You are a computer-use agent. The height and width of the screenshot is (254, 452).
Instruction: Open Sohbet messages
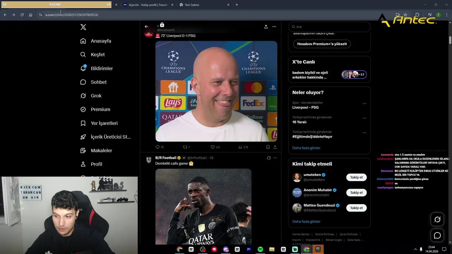pos(93,82)
